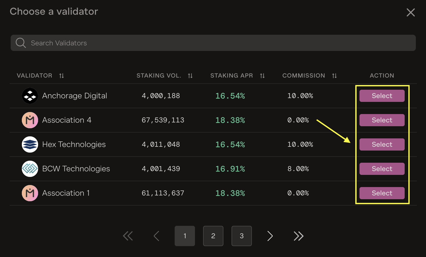The image size is (426, 257).
Task: Advance to the next page
Action: click(270, 236)
